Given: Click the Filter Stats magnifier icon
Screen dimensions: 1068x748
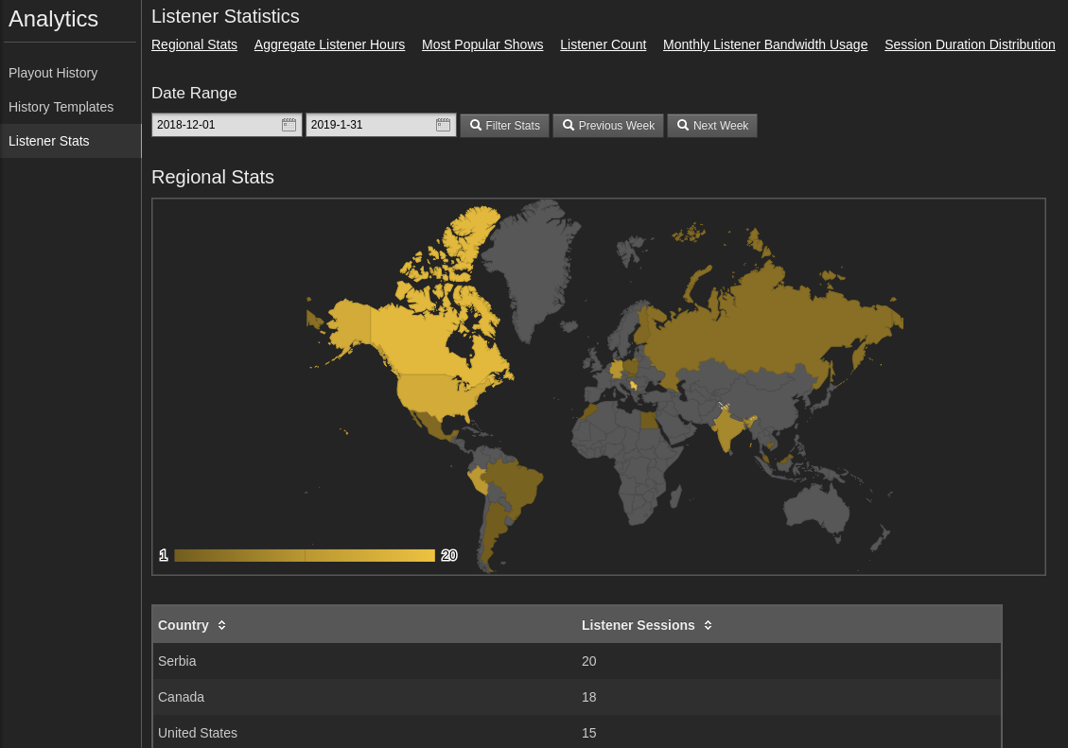Looking at the screenshot, I should click(x=476, y=125).
